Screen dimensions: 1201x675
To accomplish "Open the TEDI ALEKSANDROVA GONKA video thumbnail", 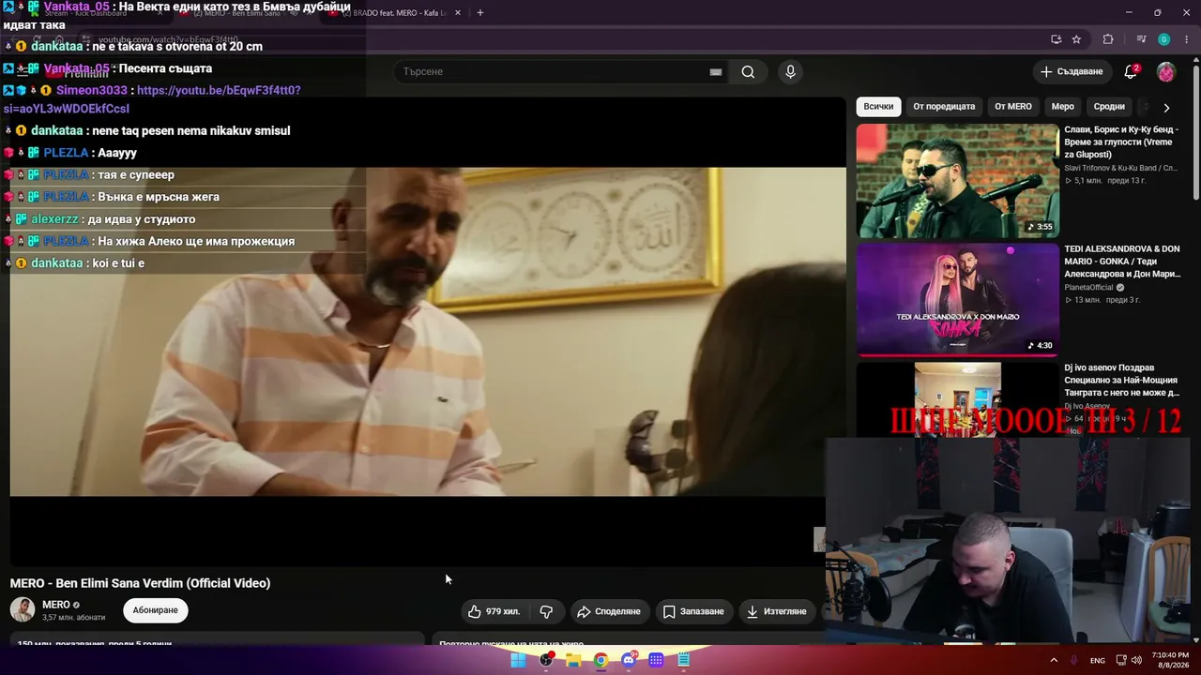I will coord(957,300).
